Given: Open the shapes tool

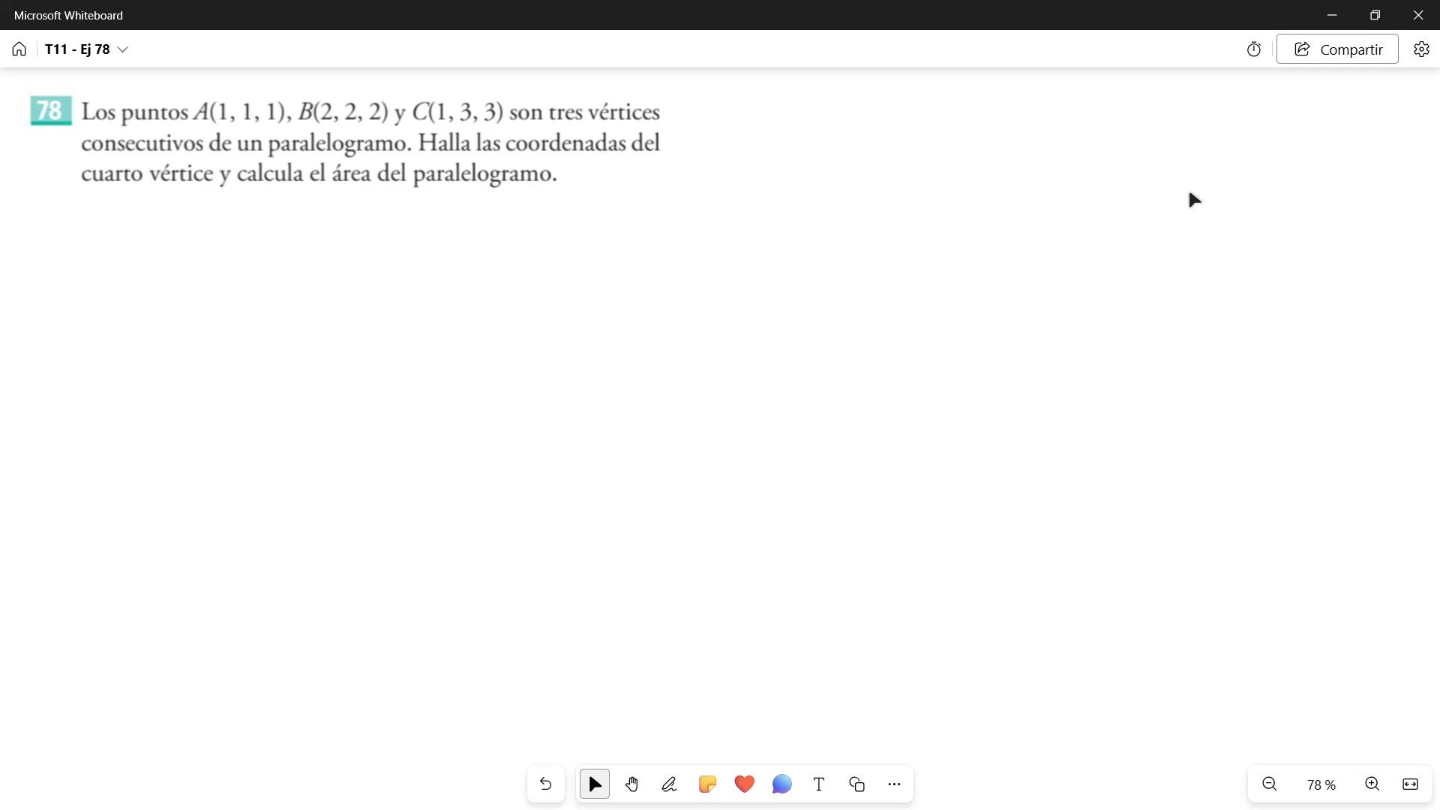Looking at the screenshot, I should [856, 784].
